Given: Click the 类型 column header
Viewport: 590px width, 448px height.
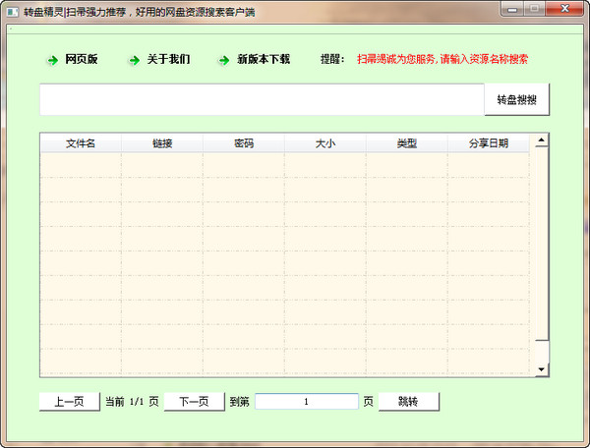Looking at the screenshot, I should [406, 143].
